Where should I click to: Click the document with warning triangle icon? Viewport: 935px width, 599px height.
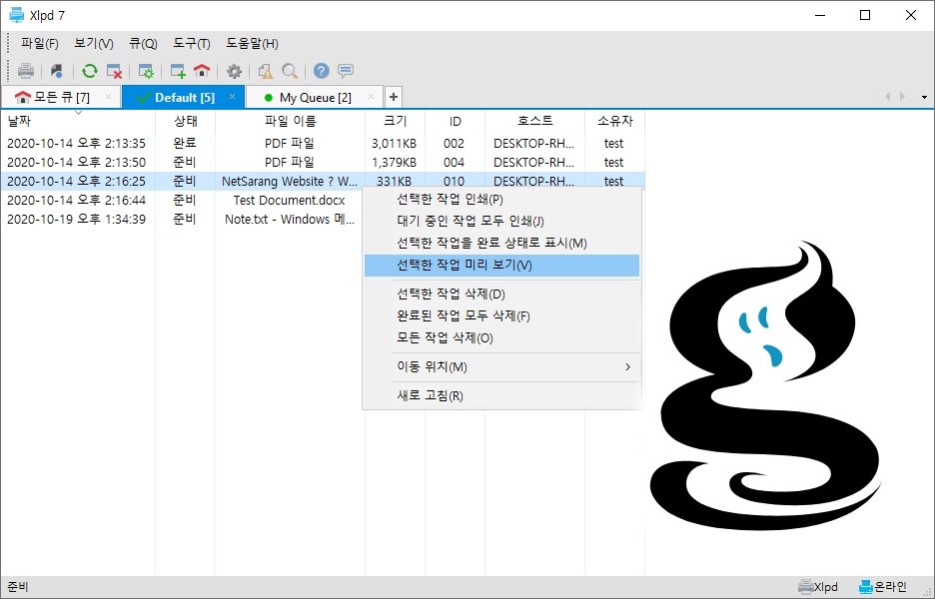[266, 71]
